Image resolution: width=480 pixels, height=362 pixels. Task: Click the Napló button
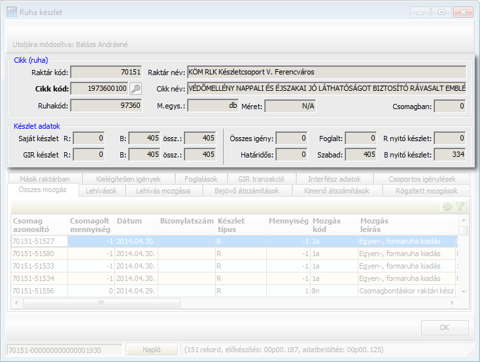(152, 350)
